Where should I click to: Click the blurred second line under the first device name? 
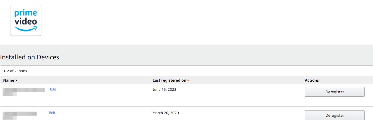coord(9,94)
